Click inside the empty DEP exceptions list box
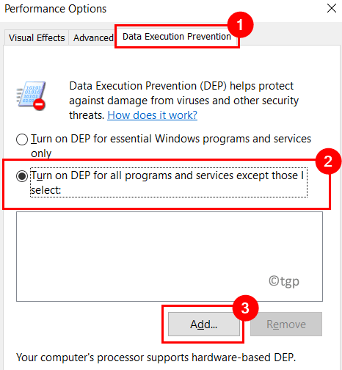This screenshot has width=342, height=370. click(170, 256)
